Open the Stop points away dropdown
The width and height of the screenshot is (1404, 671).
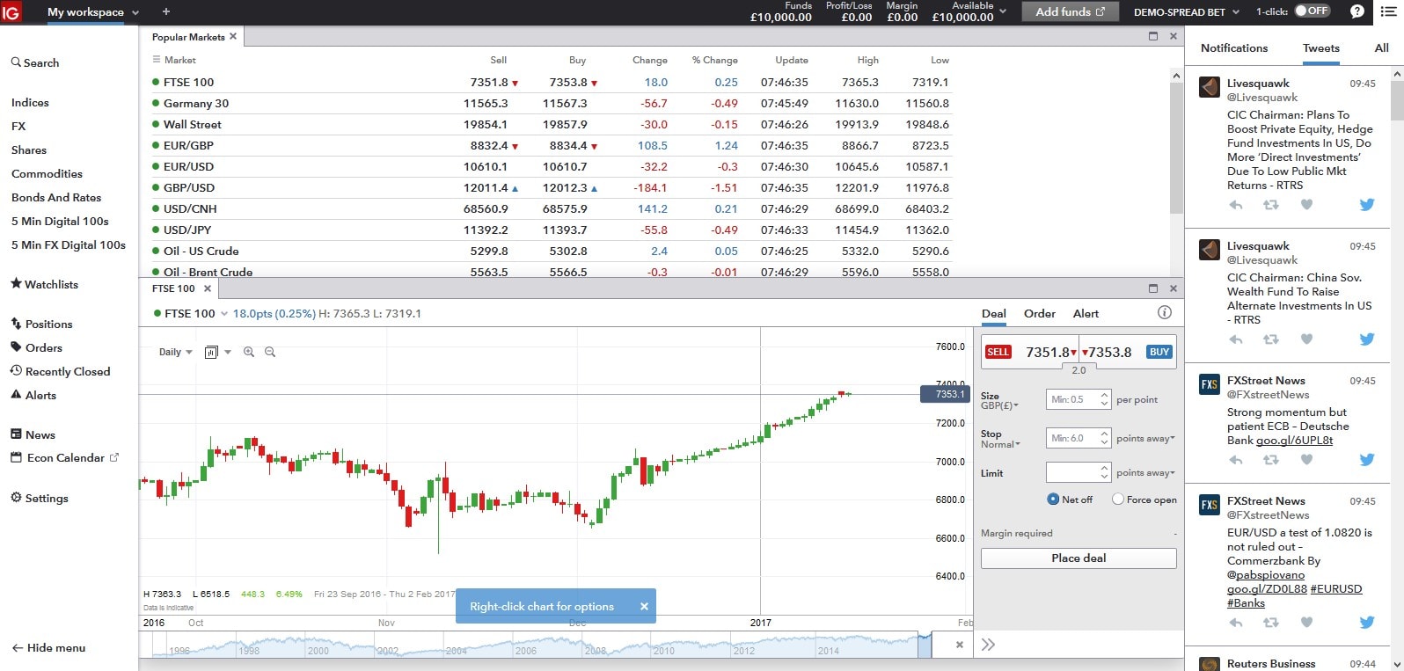[1146, 438]
